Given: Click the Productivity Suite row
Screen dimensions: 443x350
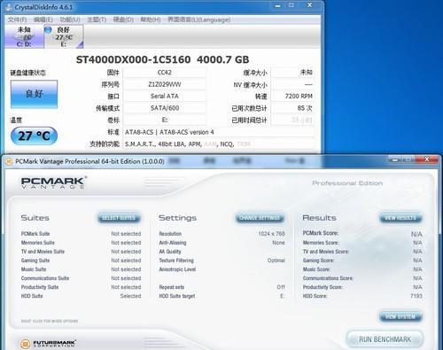Looking at the screenshot, I should pos(81,287).
